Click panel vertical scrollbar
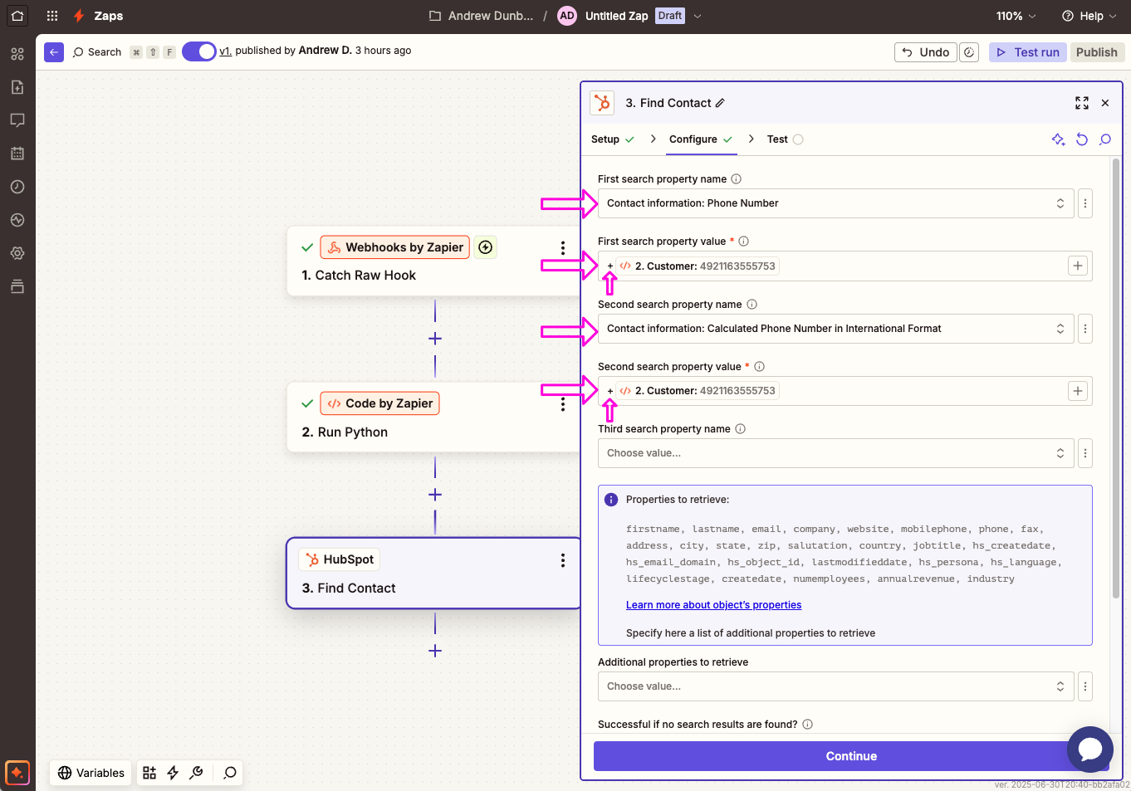 pos(1115,378)
